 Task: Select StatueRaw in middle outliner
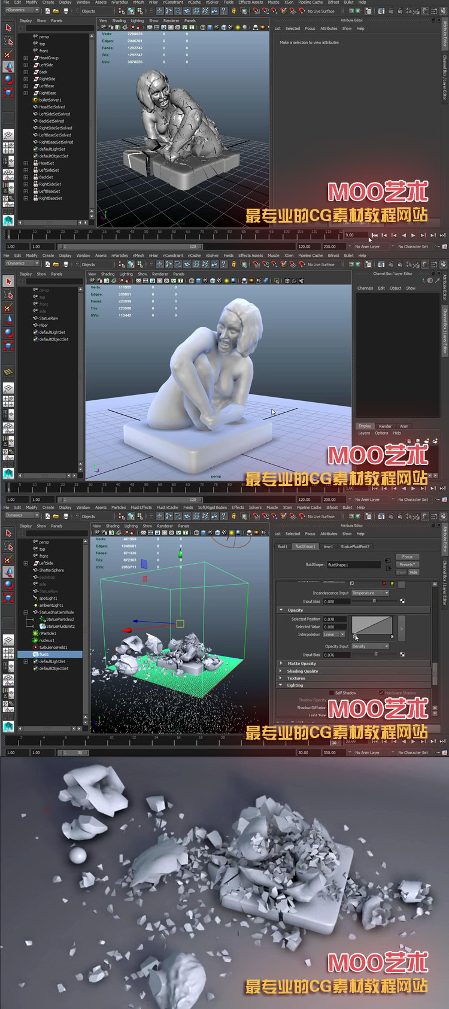click(x=48, y=318)
